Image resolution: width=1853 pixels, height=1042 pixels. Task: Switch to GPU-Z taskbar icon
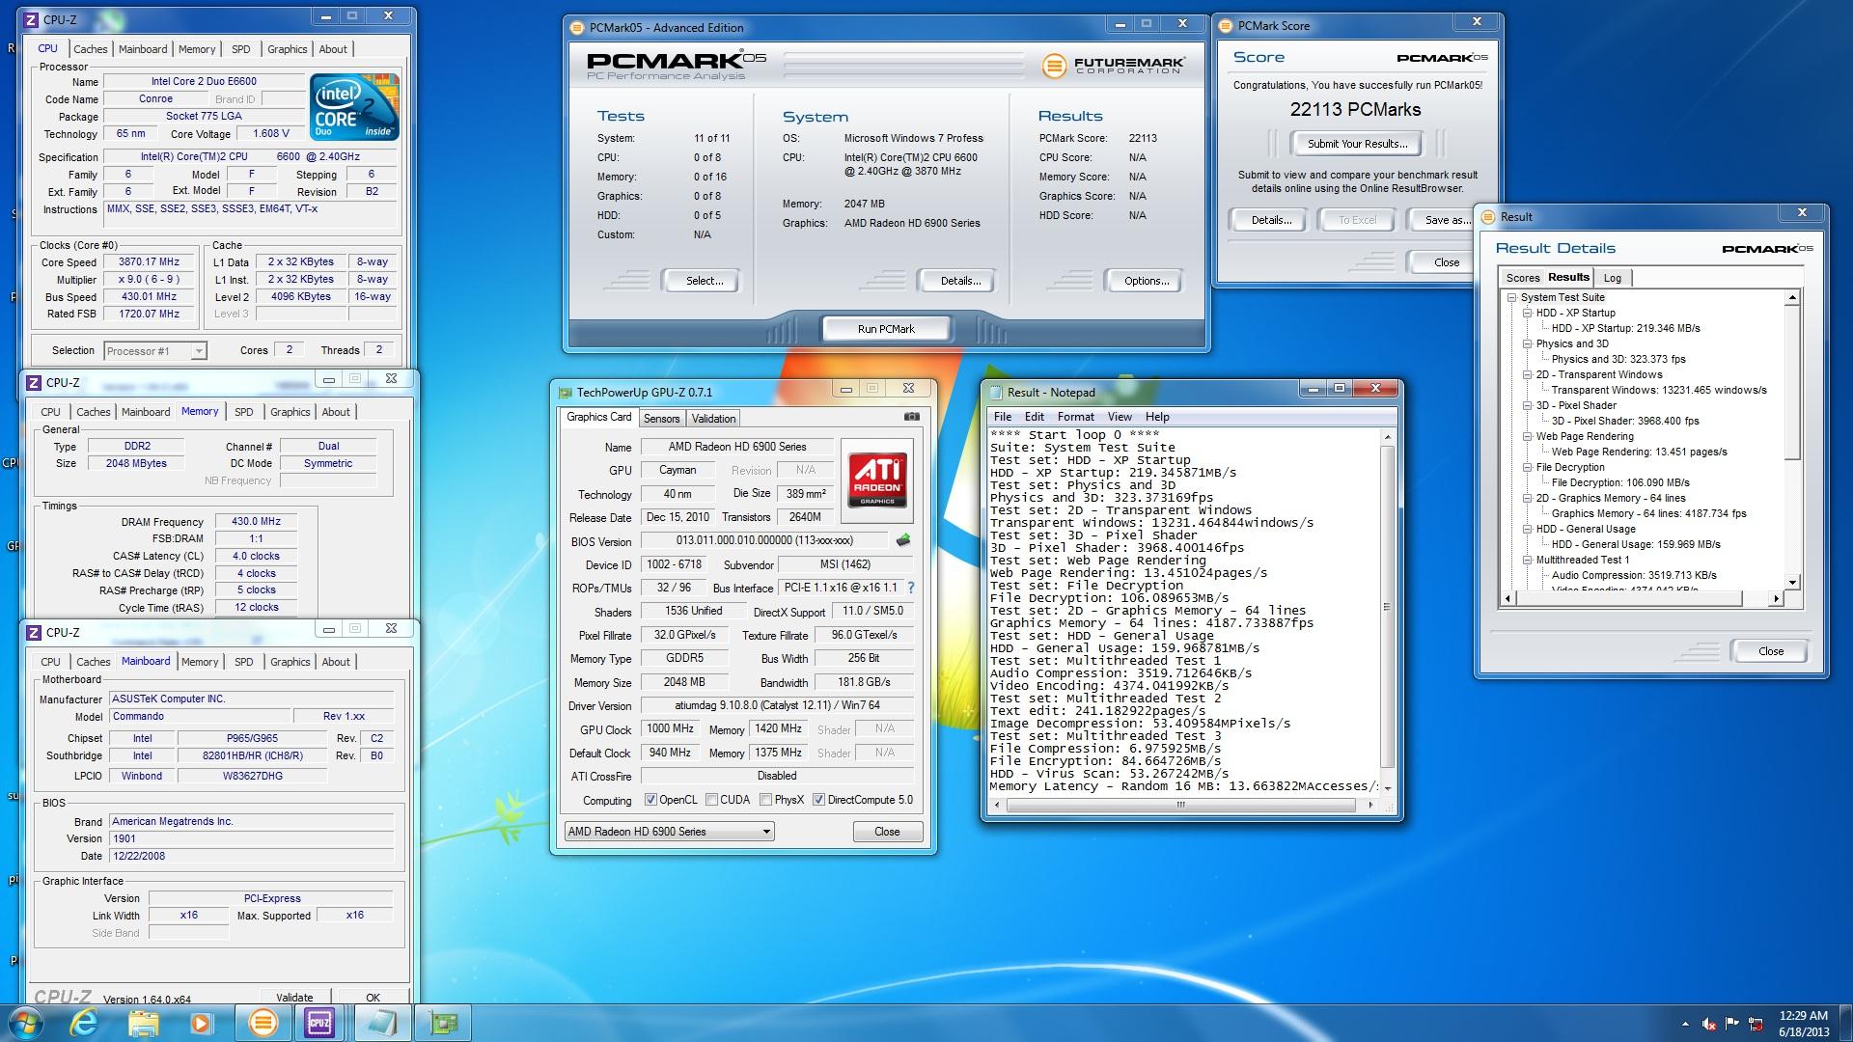point(443,1023)
